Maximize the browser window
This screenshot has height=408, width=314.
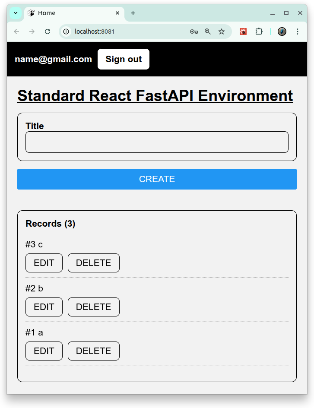286,13
